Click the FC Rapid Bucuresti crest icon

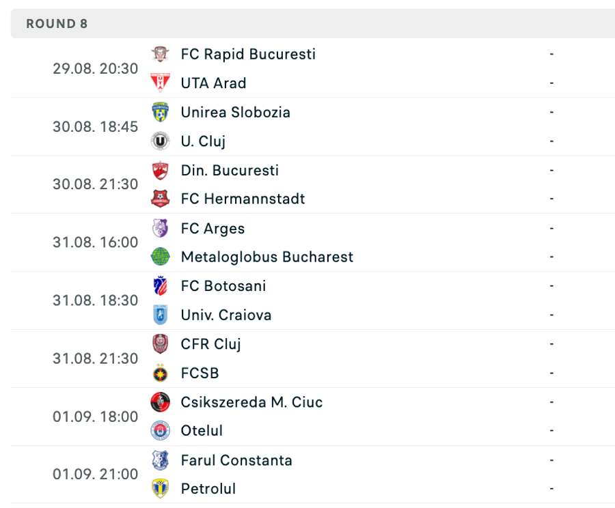pyautogui.click(x=160, y=54)
